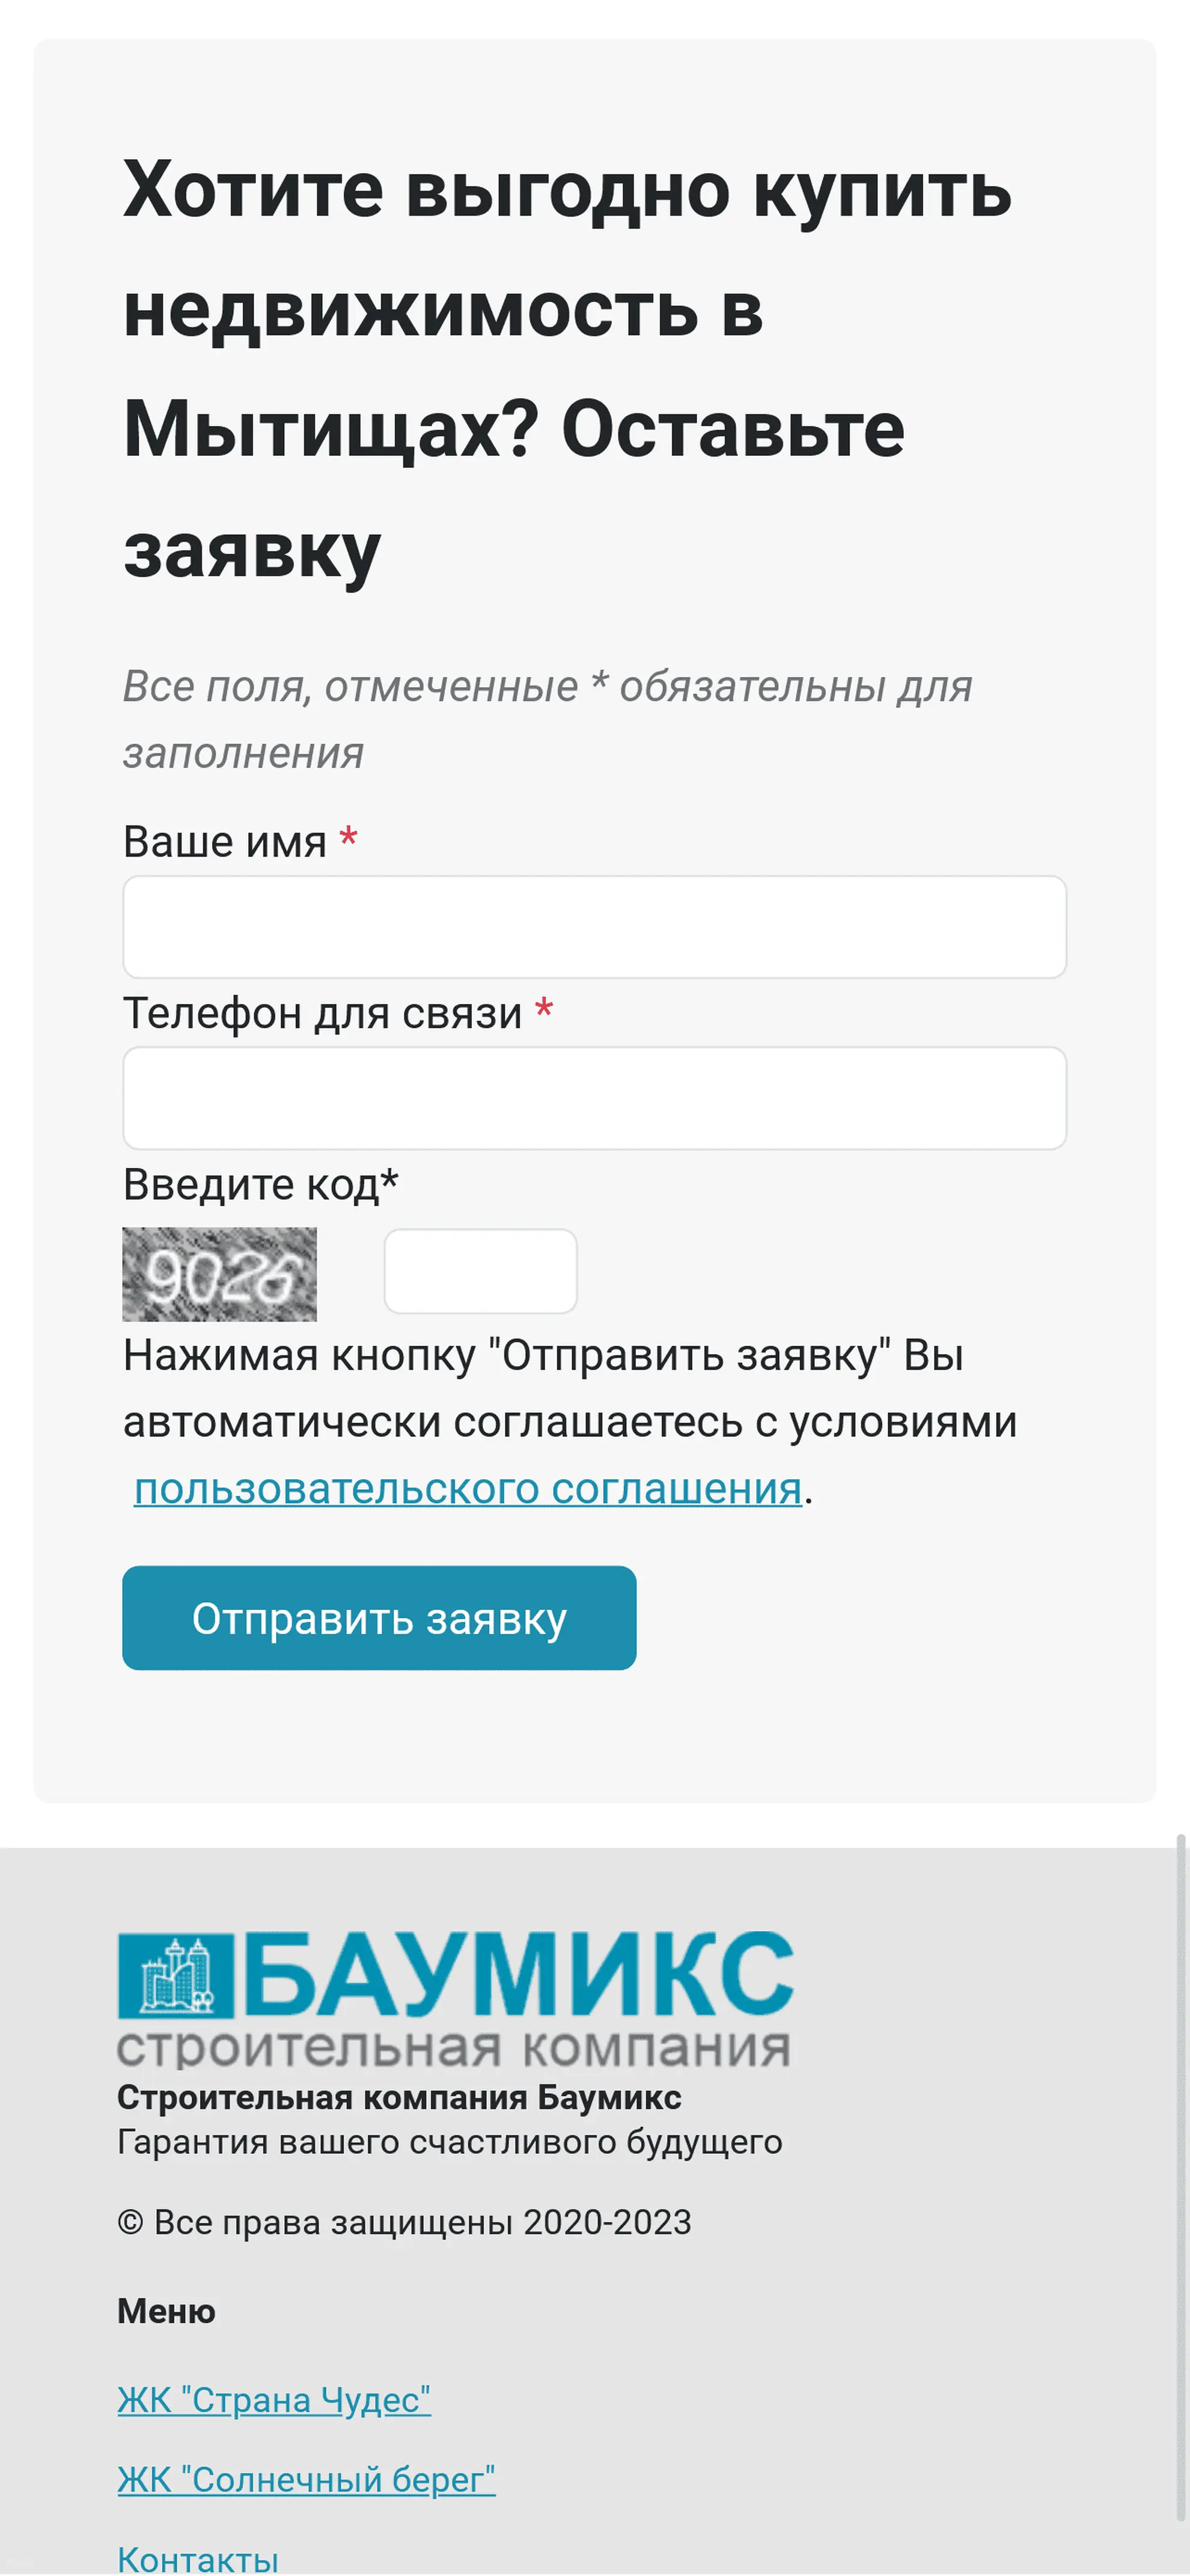Click the "БАУМИКС" logo wordmark

[519, 1975]
